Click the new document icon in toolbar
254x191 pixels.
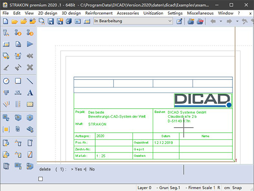(x=6, y=22)
